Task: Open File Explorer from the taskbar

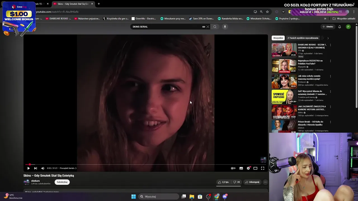Action: pos(192,197)
